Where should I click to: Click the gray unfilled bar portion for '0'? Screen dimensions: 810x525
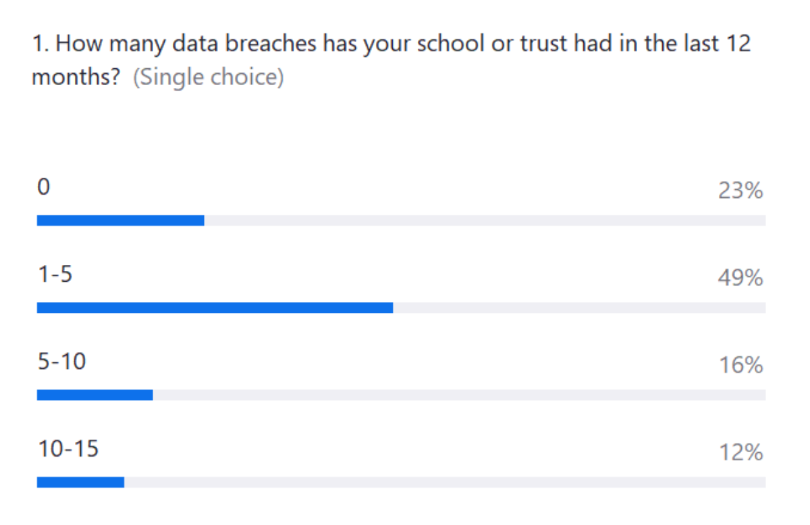coord(485,220)
